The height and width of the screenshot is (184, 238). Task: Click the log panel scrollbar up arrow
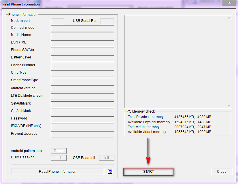click(229, 18)
